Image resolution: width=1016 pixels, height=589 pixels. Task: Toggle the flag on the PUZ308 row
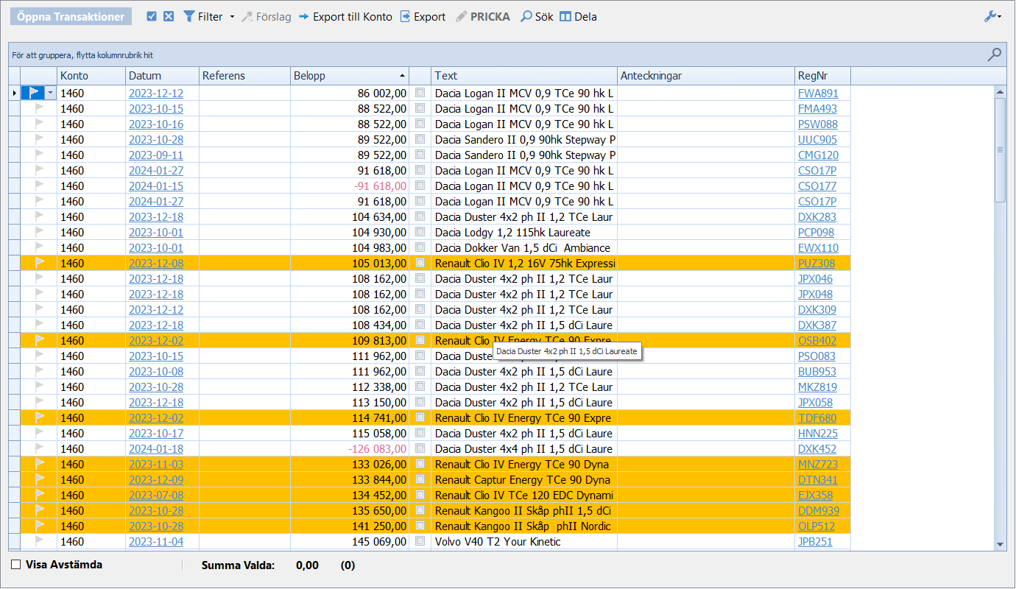click(39, 263)
